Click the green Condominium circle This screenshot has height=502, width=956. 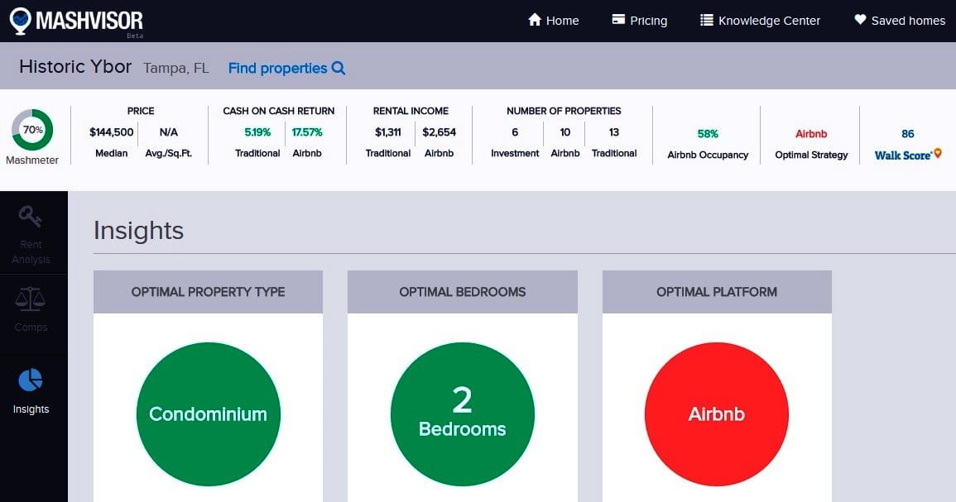[208, 414]
